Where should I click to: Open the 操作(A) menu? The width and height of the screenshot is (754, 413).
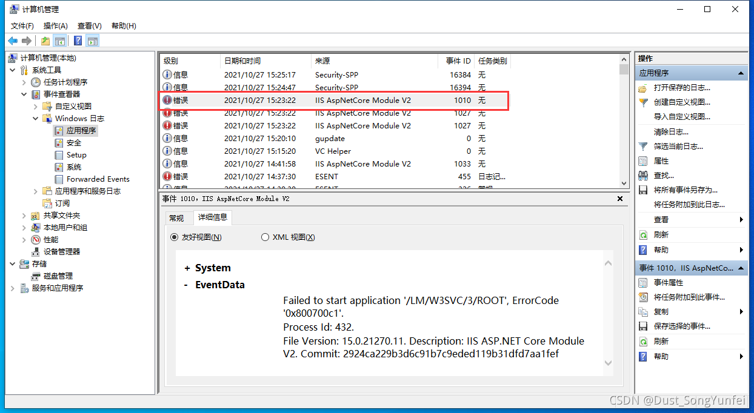coord(55,25)
